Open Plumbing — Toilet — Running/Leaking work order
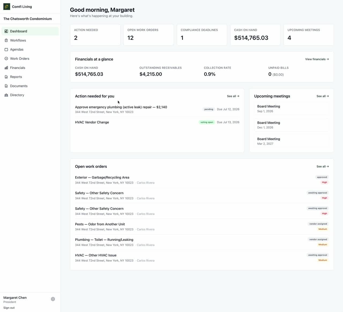The image size is (343, 312). pos(202,242)
